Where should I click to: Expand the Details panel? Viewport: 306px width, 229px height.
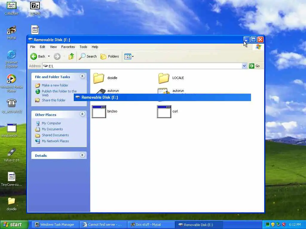pos(82,155)
